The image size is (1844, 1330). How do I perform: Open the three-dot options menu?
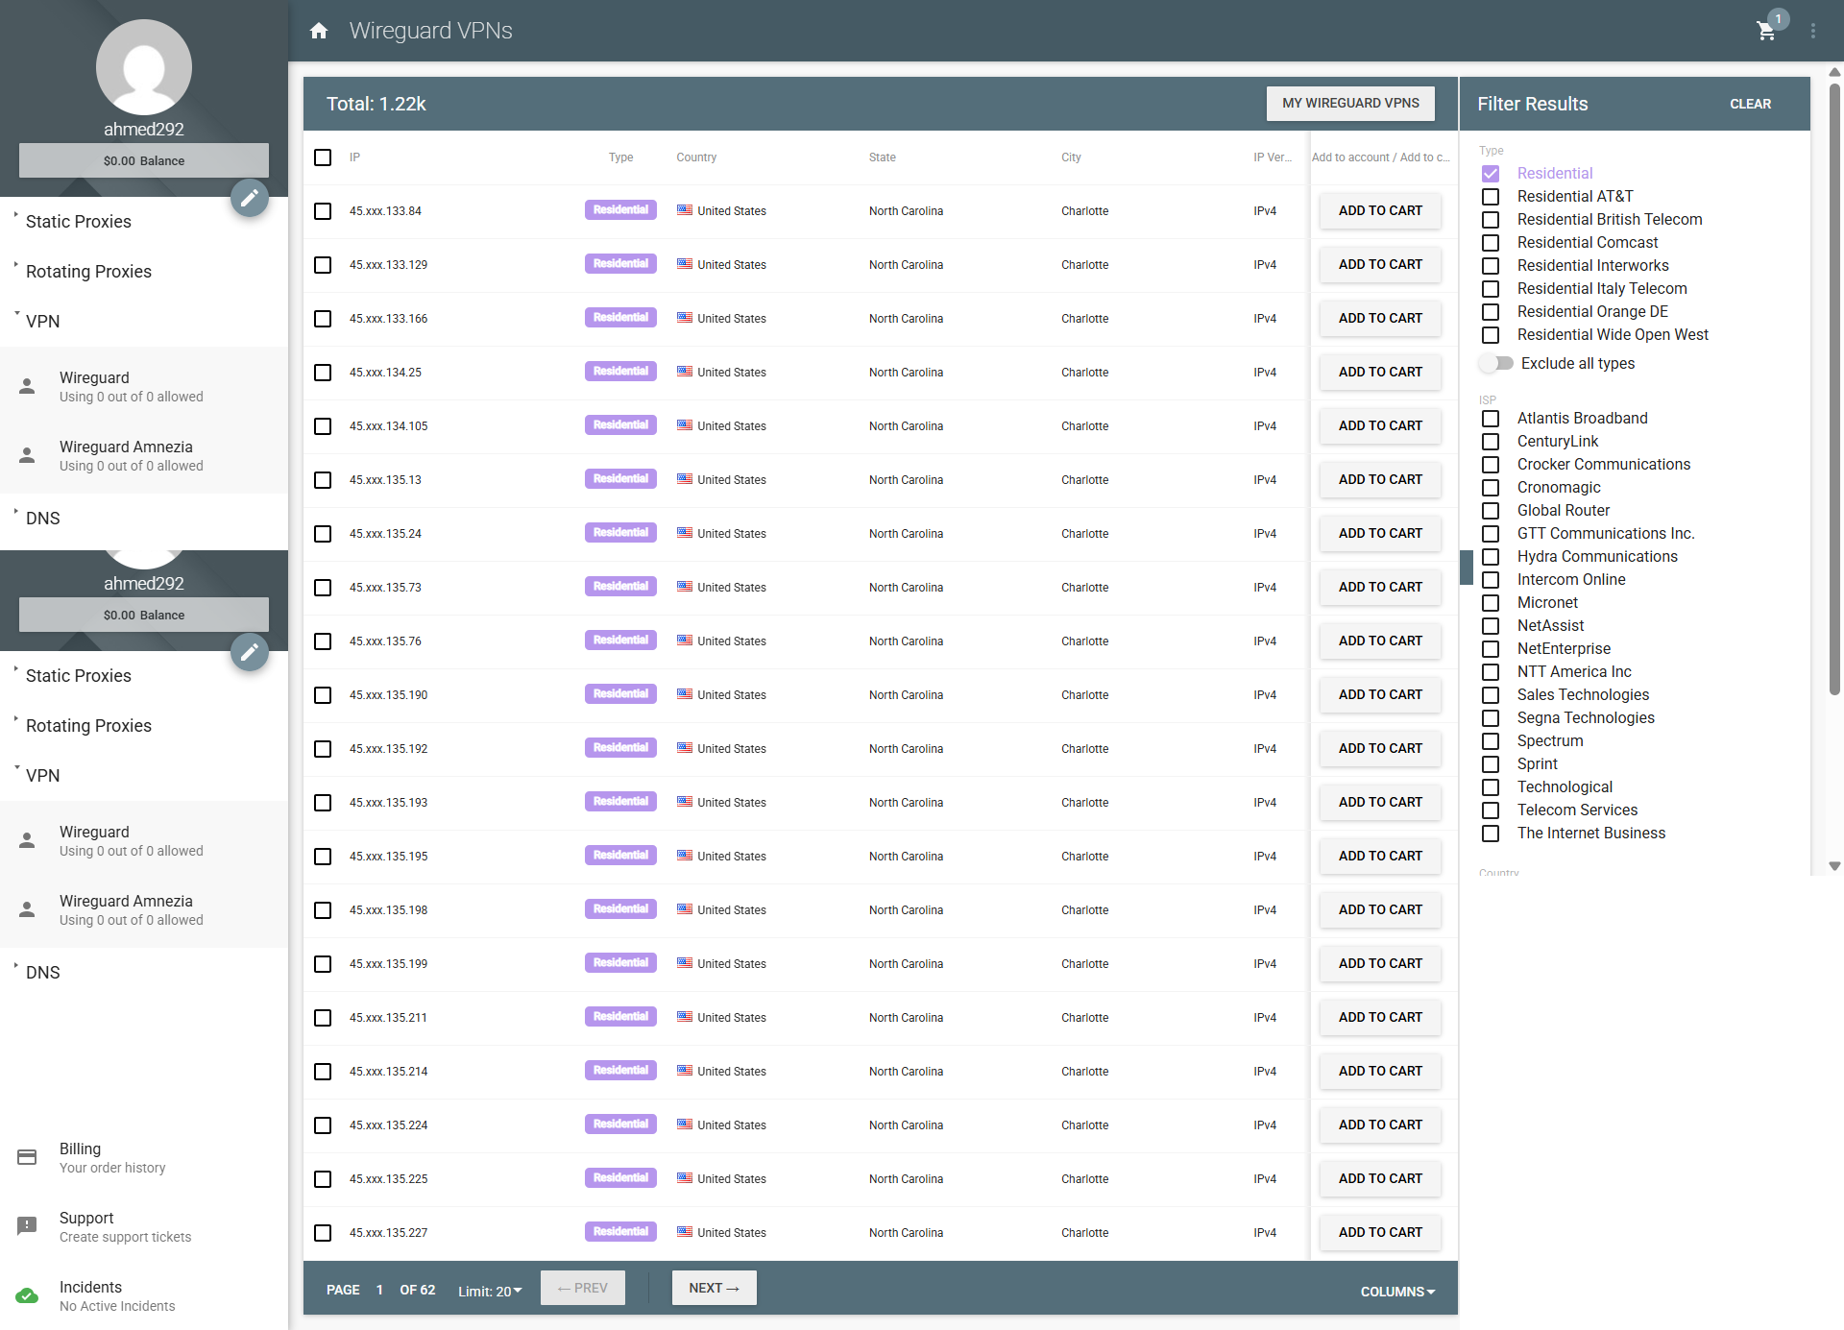1813,31
